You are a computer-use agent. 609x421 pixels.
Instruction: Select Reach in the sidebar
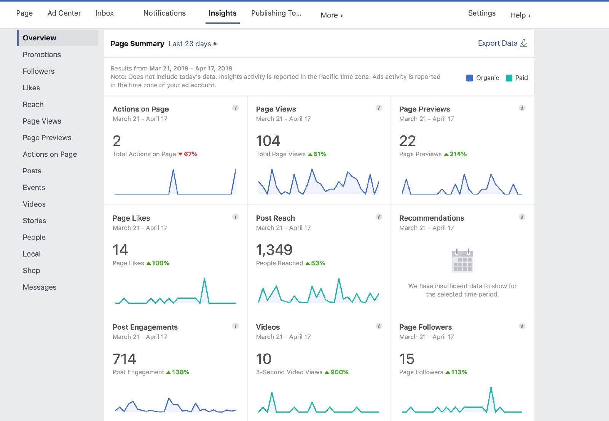coord(33,104)
